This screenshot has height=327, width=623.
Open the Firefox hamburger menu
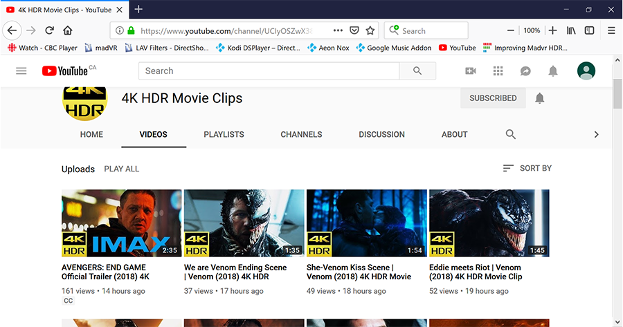tap(611, 30)
